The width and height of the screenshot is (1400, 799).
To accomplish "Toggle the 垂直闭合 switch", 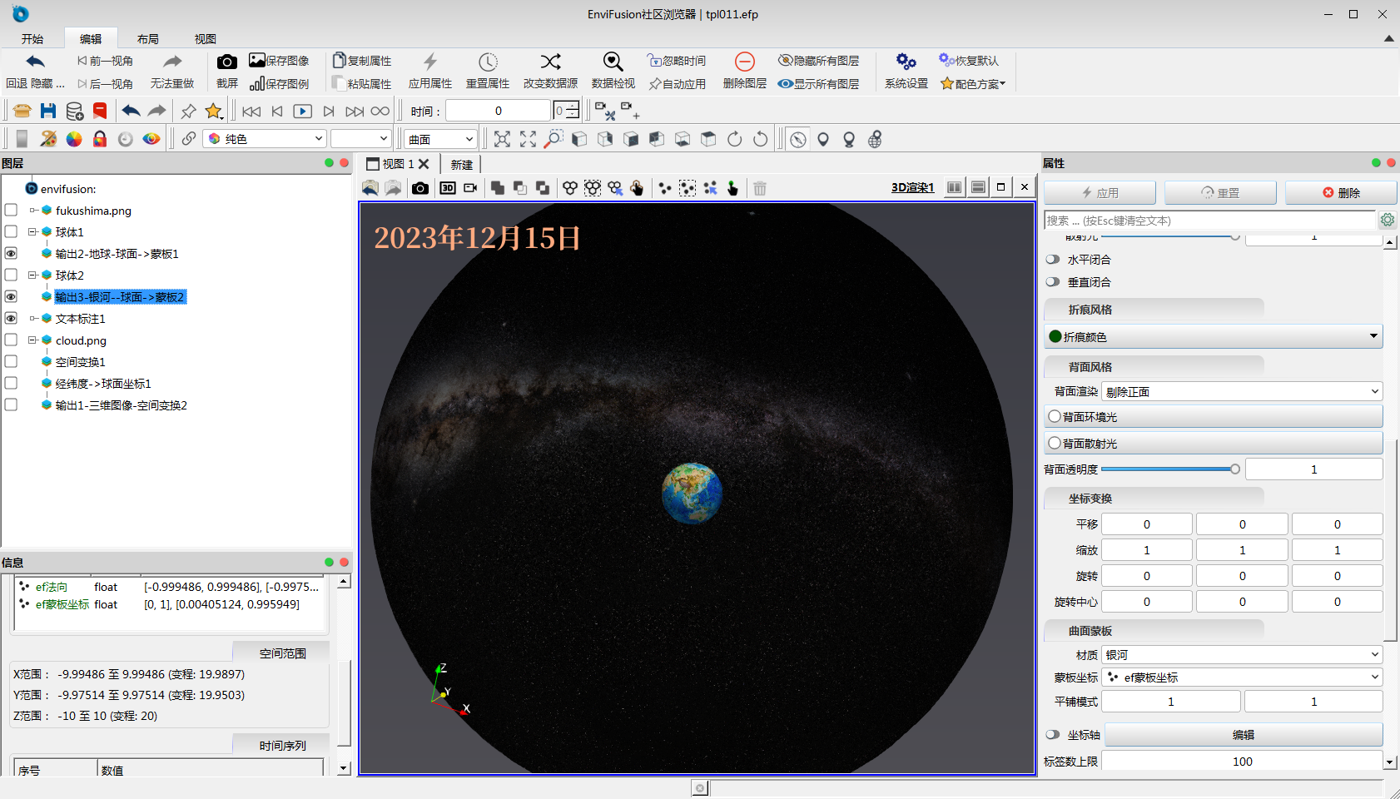I will pos(1053,282).
